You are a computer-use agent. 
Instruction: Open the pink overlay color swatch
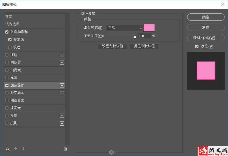click(x=149, y=28)
